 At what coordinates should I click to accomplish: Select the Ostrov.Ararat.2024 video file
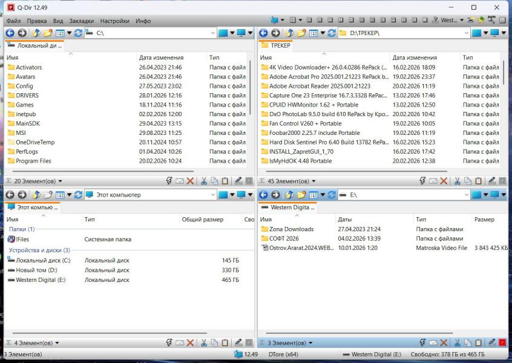tap(300, 248)
